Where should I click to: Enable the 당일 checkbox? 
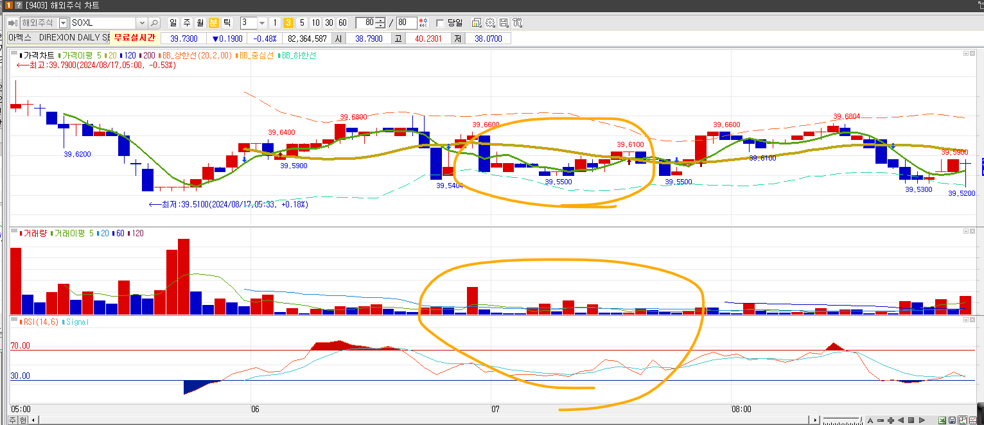(x=440, y=23)
